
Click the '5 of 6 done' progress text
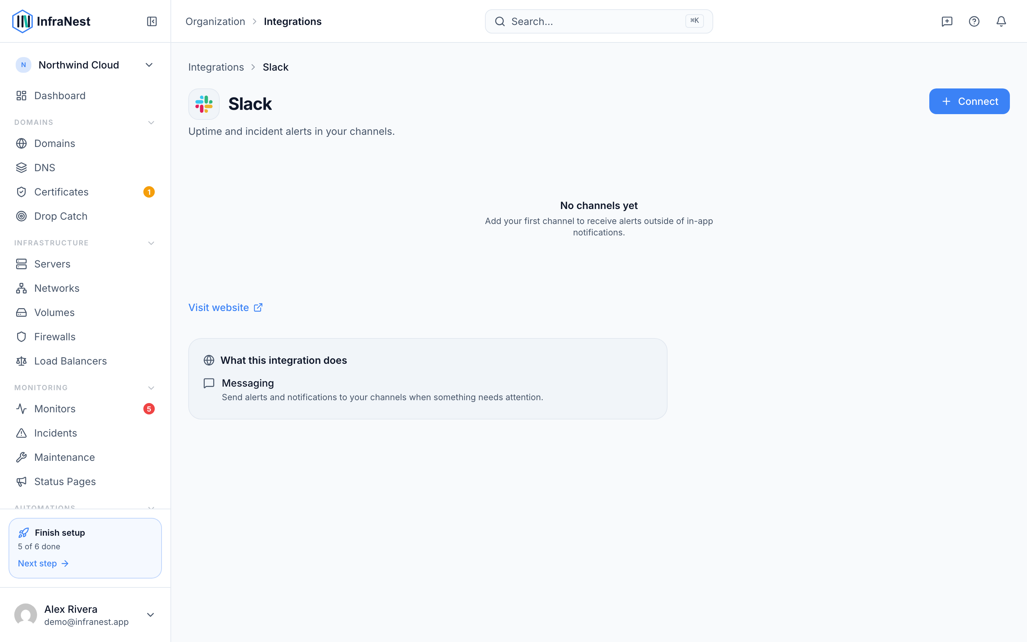click(x=39, y=546)
